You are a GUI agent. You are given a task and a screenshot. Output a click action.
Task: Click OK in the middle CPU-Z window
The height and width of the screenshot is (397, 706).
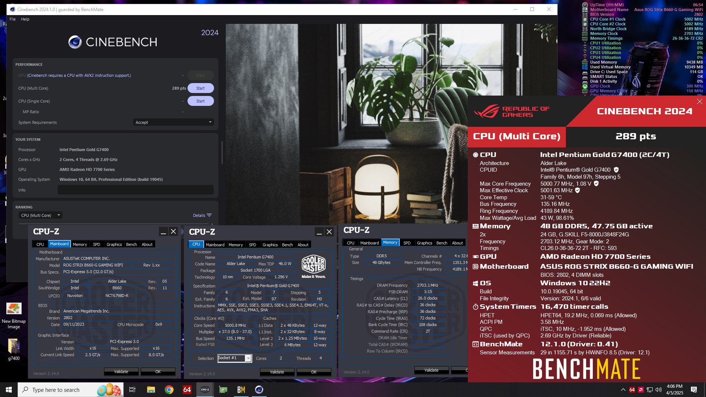click(314, 372)
